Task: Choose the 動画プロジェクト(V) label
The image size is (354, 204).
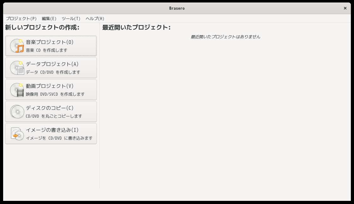Action: pyautogui.click(x=50, y=86)
